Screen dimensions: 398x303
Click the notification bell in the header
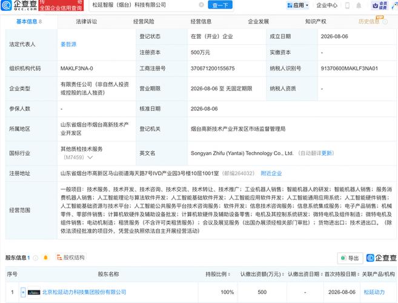pyautogui.click(x=359, y=5)
